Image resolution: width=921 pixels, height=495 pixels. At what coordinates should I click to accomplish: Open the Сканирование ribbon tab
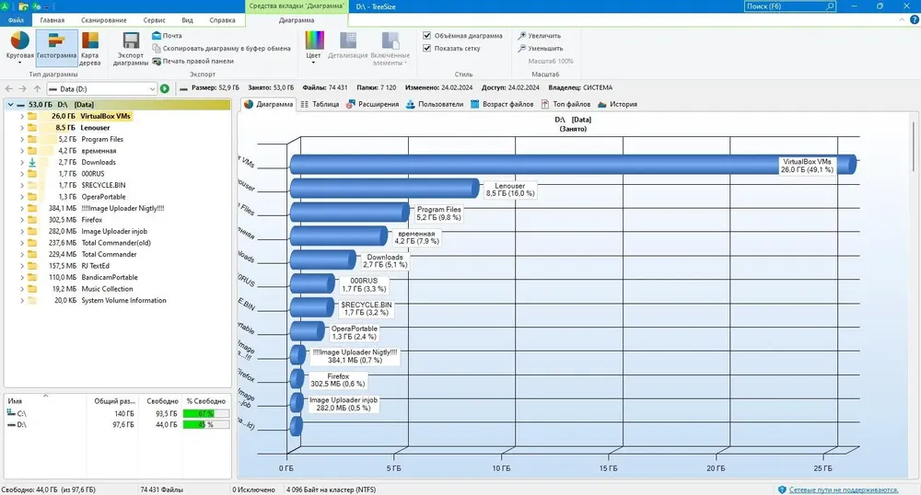pyautogui.click(x=104, y=20)
